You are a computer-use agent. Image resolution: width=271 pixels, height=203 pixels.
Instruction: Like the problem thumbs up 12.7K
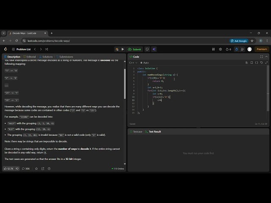(x=8, y=169)
